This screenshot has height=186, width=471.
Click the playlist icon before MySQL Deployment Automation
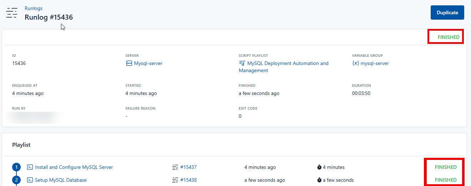click(x=242, y=63)
